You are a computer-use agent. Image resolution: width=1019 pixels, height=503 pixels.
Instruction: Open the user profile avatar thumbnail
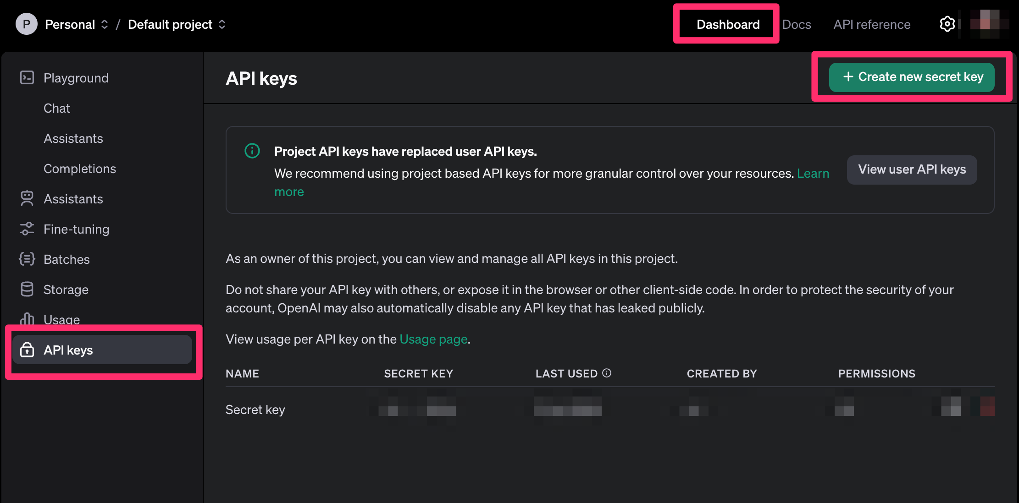click(x=989, y=24)
